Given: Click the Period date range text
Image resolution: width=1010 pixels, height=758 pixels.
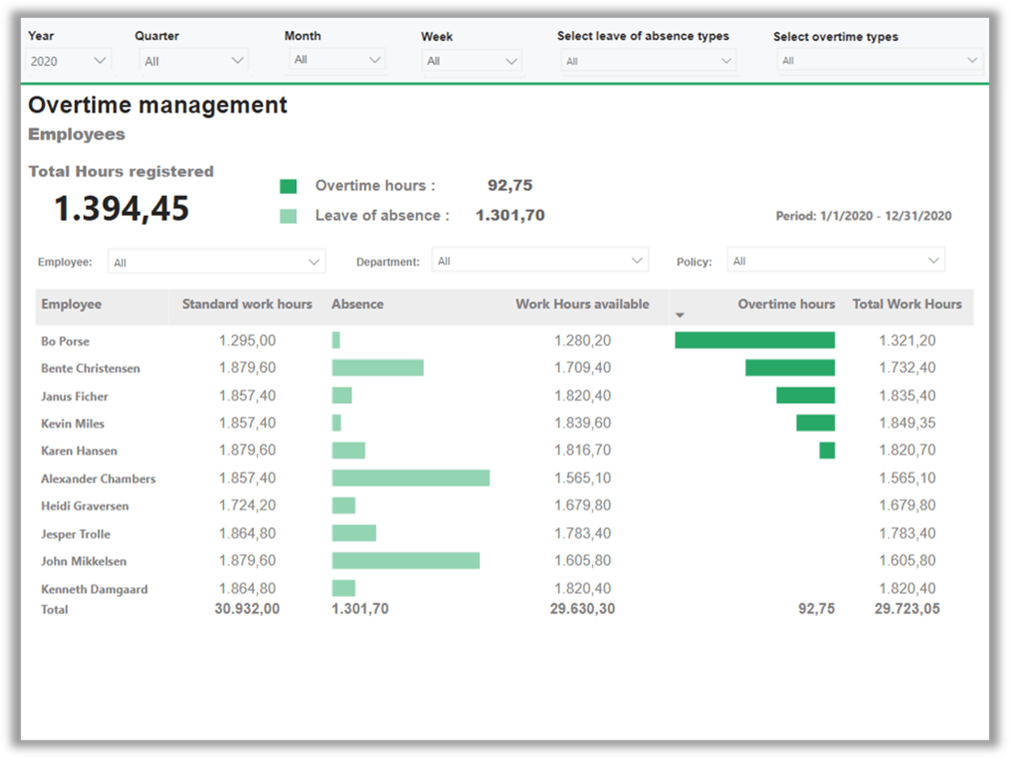Looking at the screenshot, I should pyautogui.click(x=863, y=215).
